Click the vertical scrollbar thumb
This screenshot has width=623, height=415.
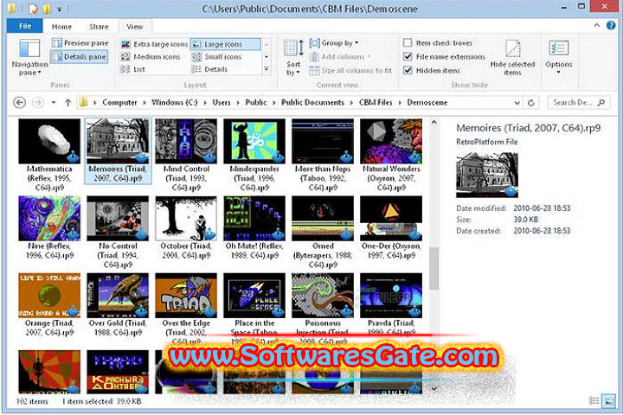point(434,268)
